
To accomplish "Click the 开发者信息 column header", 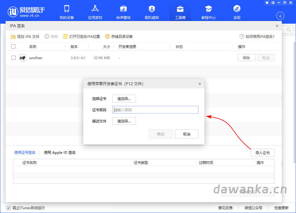I will coord(127,46).
